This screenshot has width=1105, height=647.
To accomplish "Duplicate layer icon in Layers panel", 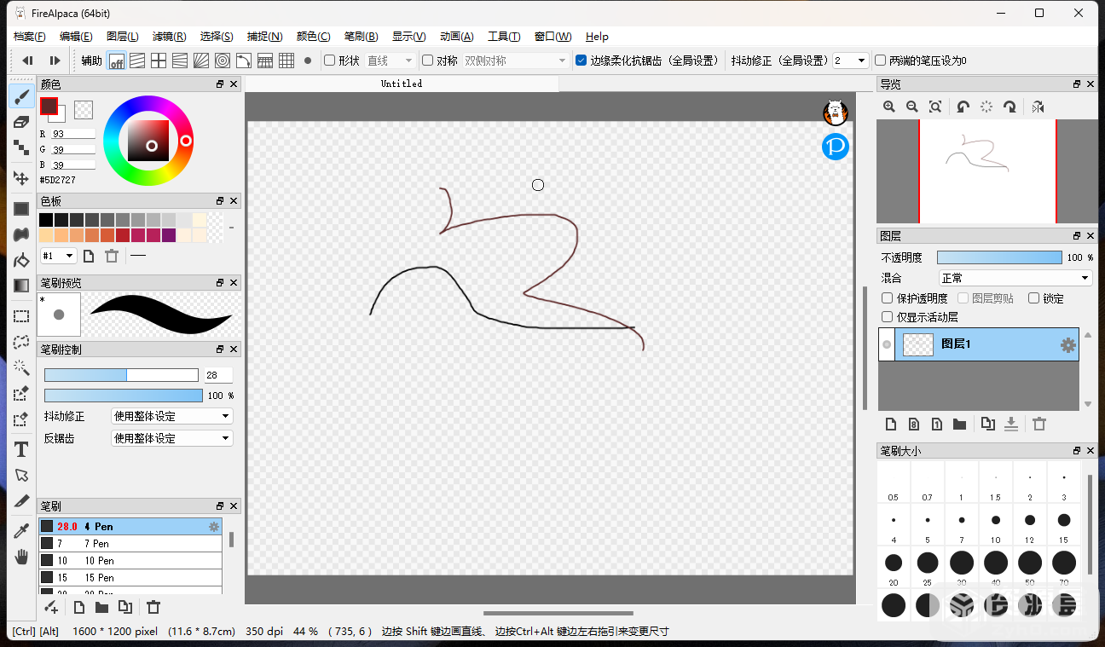I will point(987,424).
